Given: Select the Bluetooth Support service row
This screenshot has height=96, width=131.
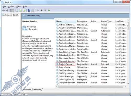Looking at the screenshot, I should [x=91, y=61].
